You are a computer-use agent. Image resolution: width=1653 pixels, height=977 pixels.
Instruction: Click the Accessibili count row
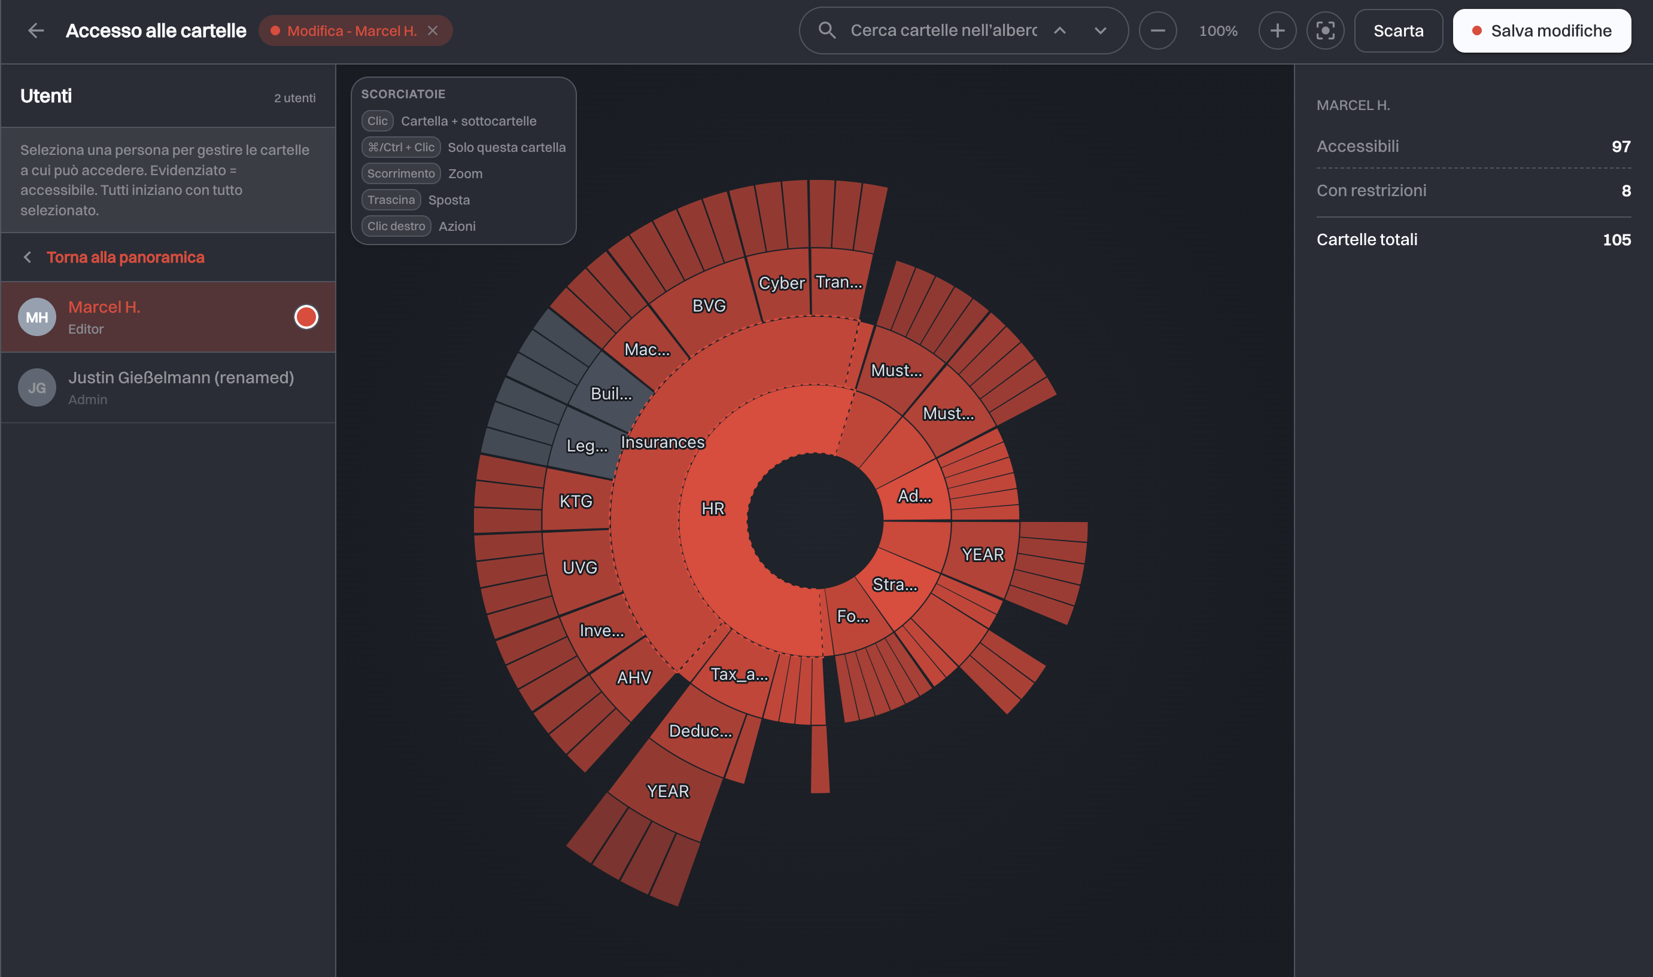1473,146
